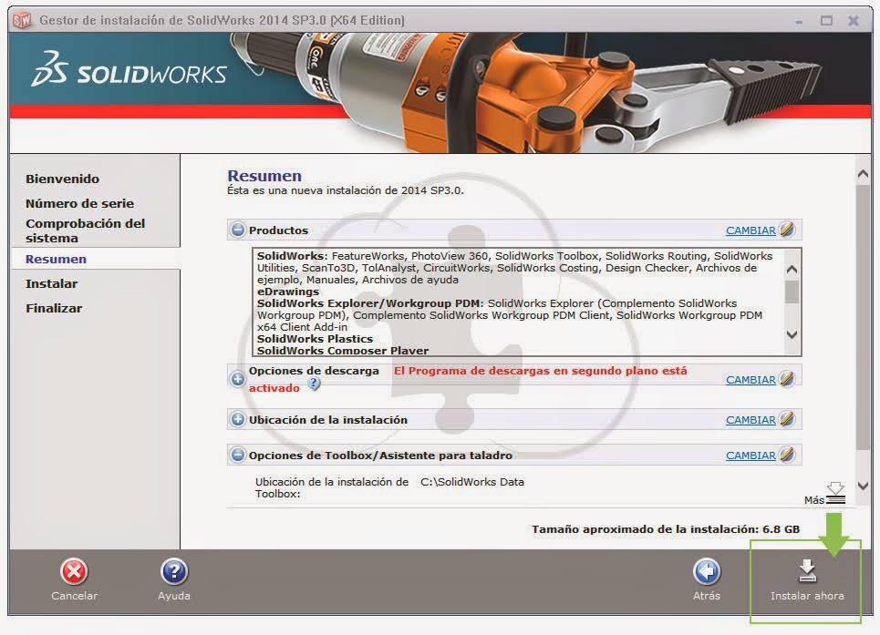
Task: Collapse Opciones de Toolbox/Asistente para taladro
Action: point(238,456)
